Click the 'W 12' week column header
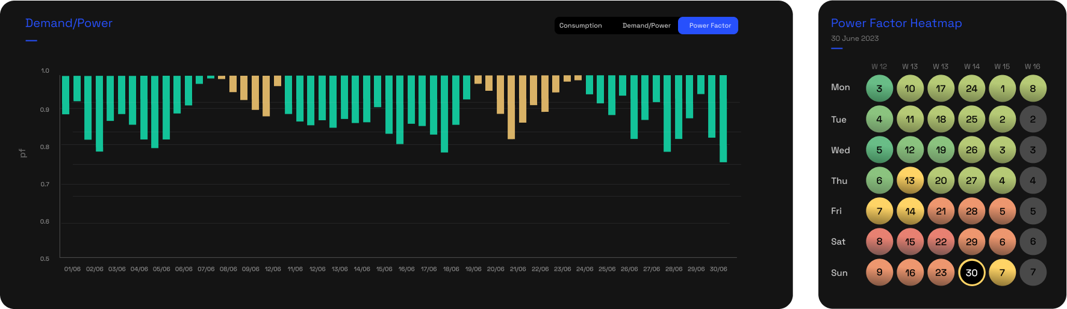Screen dimensions: 1067x309 point(879,67)
